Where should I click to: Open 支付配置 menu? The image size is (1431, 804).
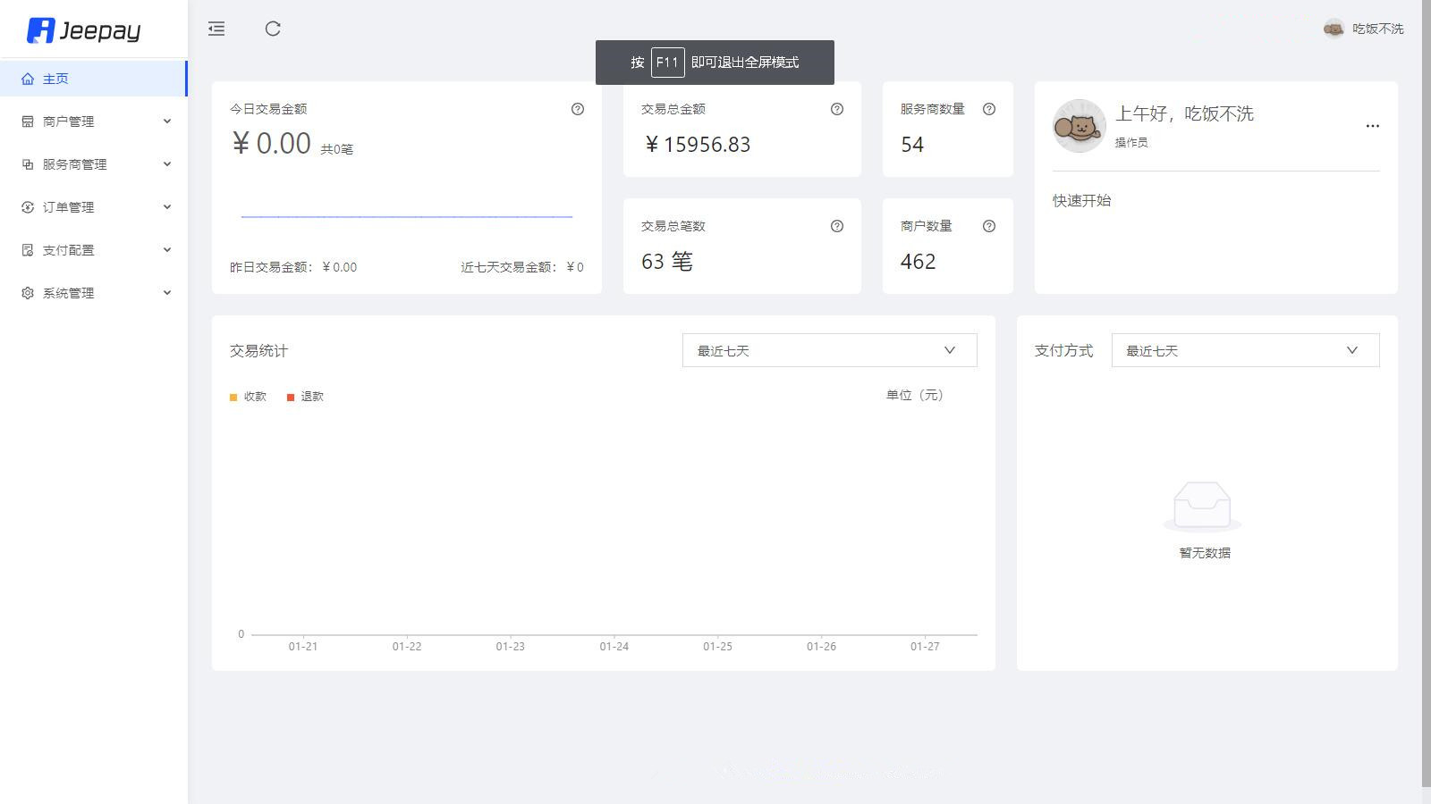point(94,250)
